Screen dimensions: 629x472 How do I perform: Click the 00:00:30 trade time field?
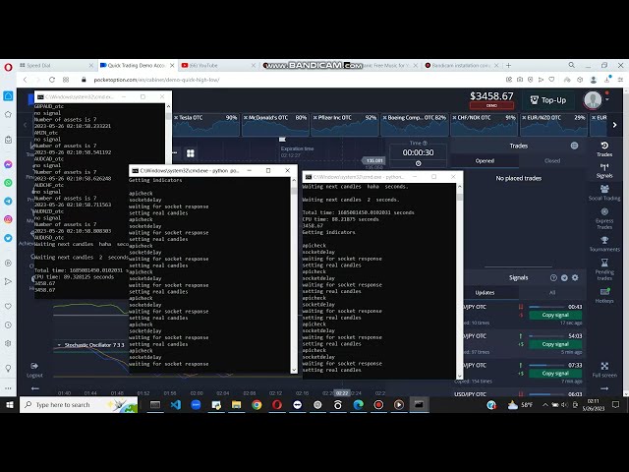pos(418,152)
